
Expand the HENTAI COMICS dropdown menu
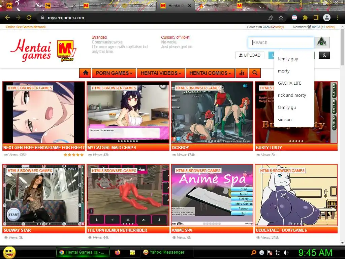click(210, 73)
